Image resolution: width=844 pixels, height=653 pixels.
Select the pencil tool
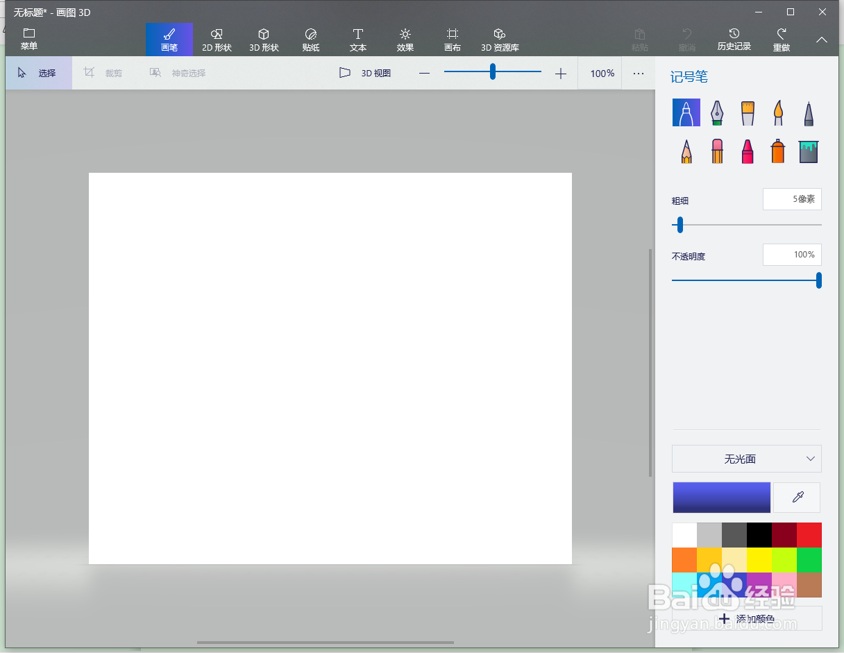point(686,151)
